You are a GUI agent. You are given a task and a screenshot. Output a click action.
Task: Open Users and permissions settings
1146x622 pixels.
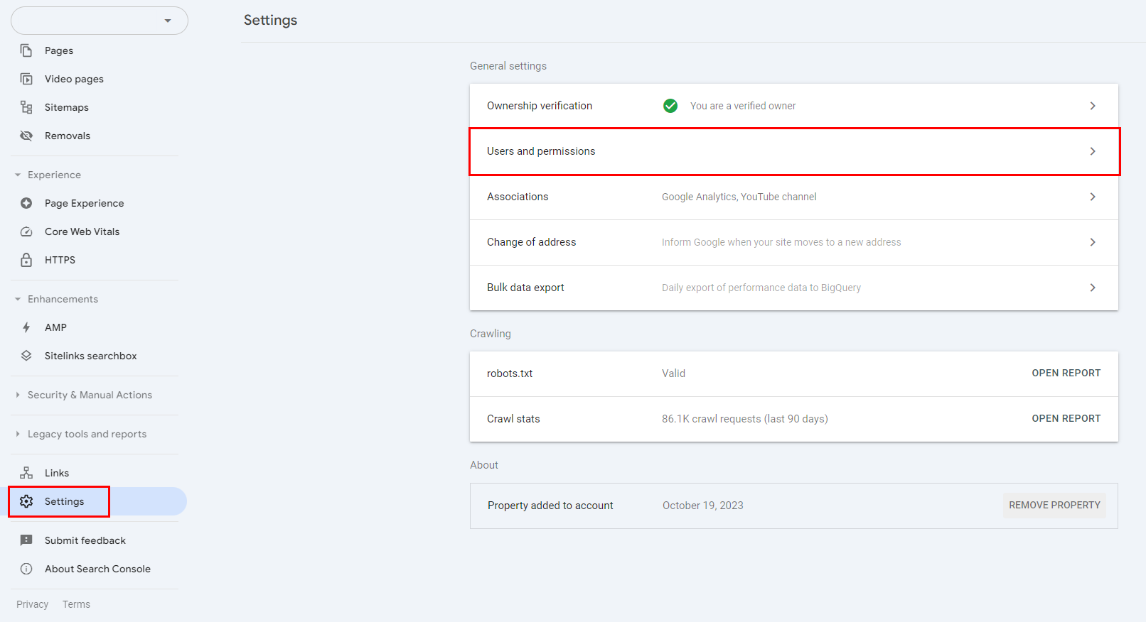793,151
